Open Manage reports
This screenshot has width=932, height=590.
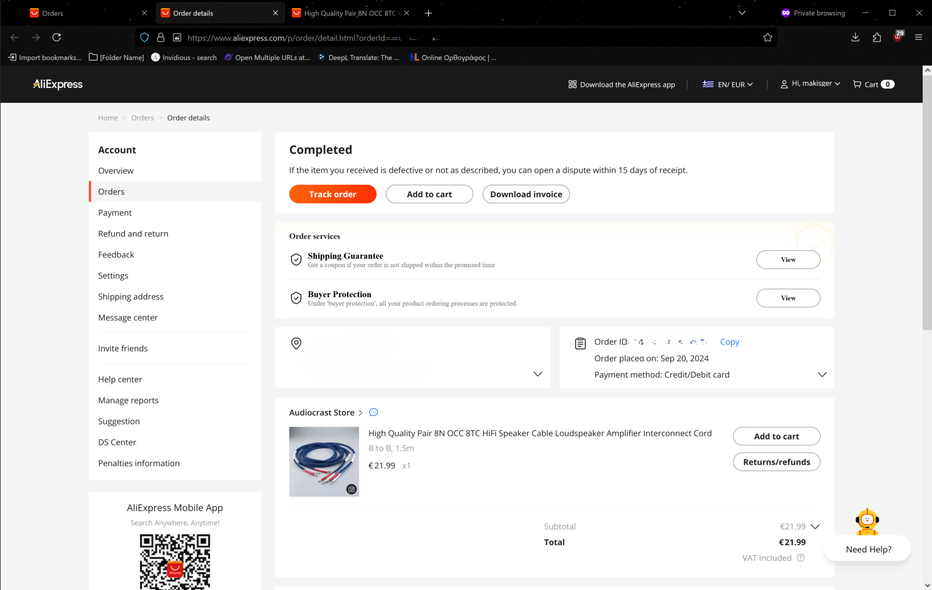[128, 400]
